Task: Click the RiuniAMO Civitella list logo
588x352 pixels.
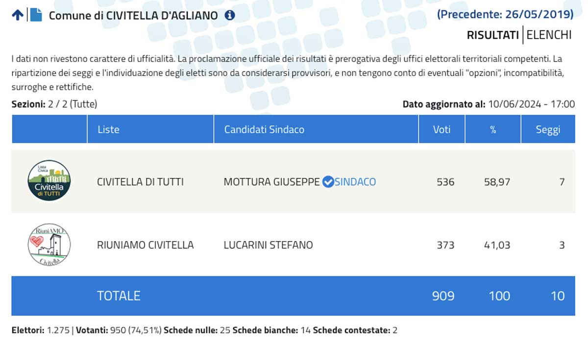Action: [49, 245]
